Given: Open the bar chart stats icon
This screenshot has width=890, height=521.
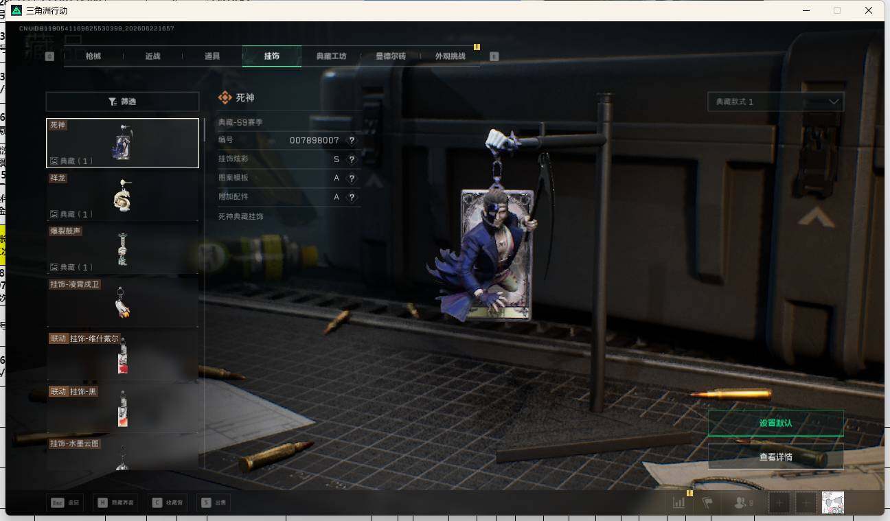Looking at the screenshot, I should coord(679,502).
